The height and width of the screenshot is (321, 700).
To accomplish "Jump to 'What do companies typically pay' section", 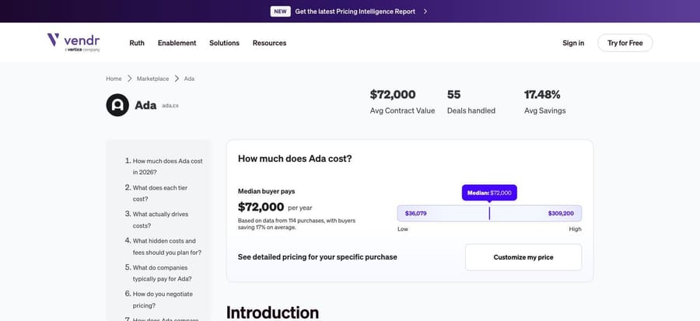I will pyautogui.click(x=162, y=274).
